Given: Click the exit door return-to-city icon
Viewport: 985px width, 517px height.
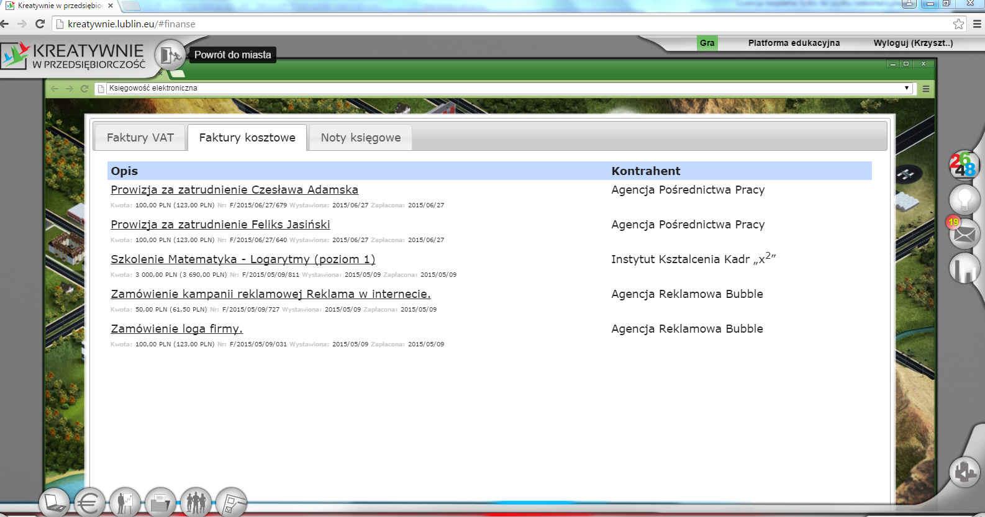Looking at the screenshot, I should coord(169,55).
